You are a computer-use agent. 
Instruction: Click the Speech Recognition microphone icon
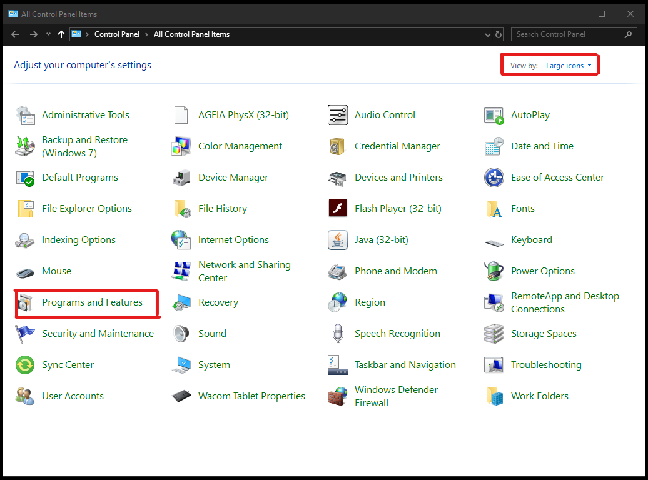coord(338,334)
